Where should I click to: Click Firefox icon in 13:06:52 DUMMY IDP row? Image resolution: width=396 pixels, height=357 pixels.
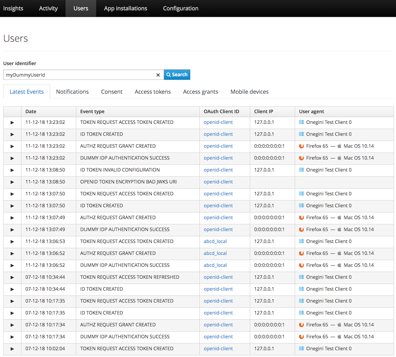click(x=301, y=265)
